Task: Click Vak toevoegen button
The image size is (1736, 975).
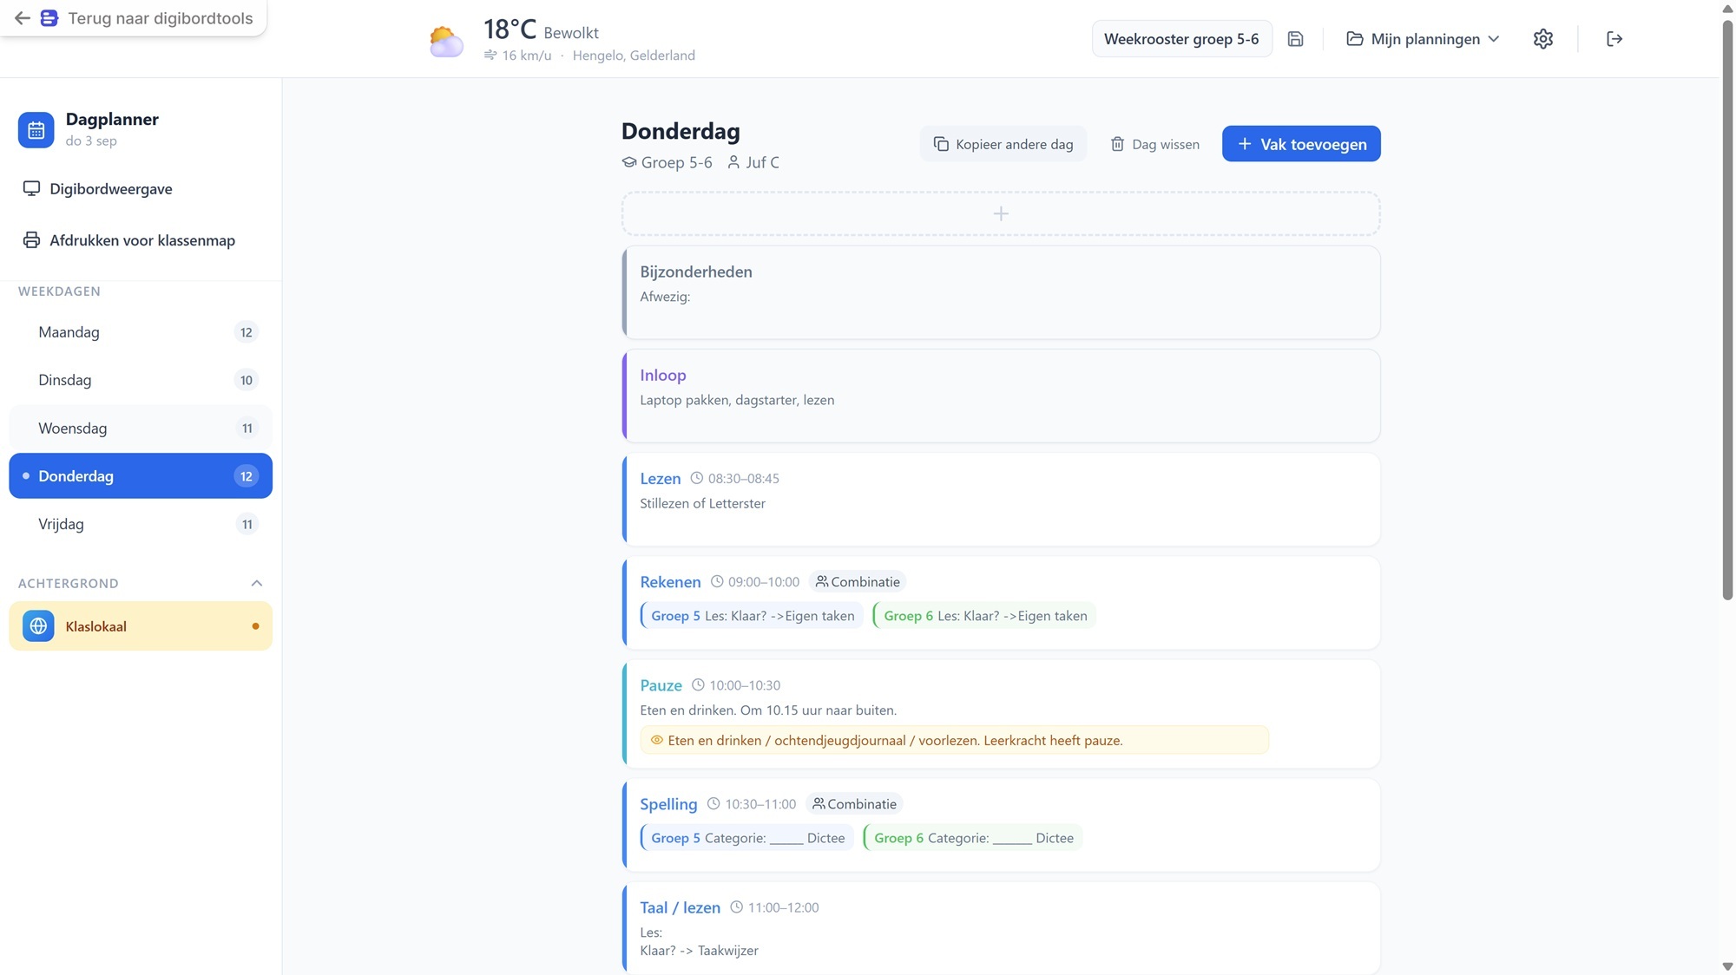Action: tap(1301, 144)
